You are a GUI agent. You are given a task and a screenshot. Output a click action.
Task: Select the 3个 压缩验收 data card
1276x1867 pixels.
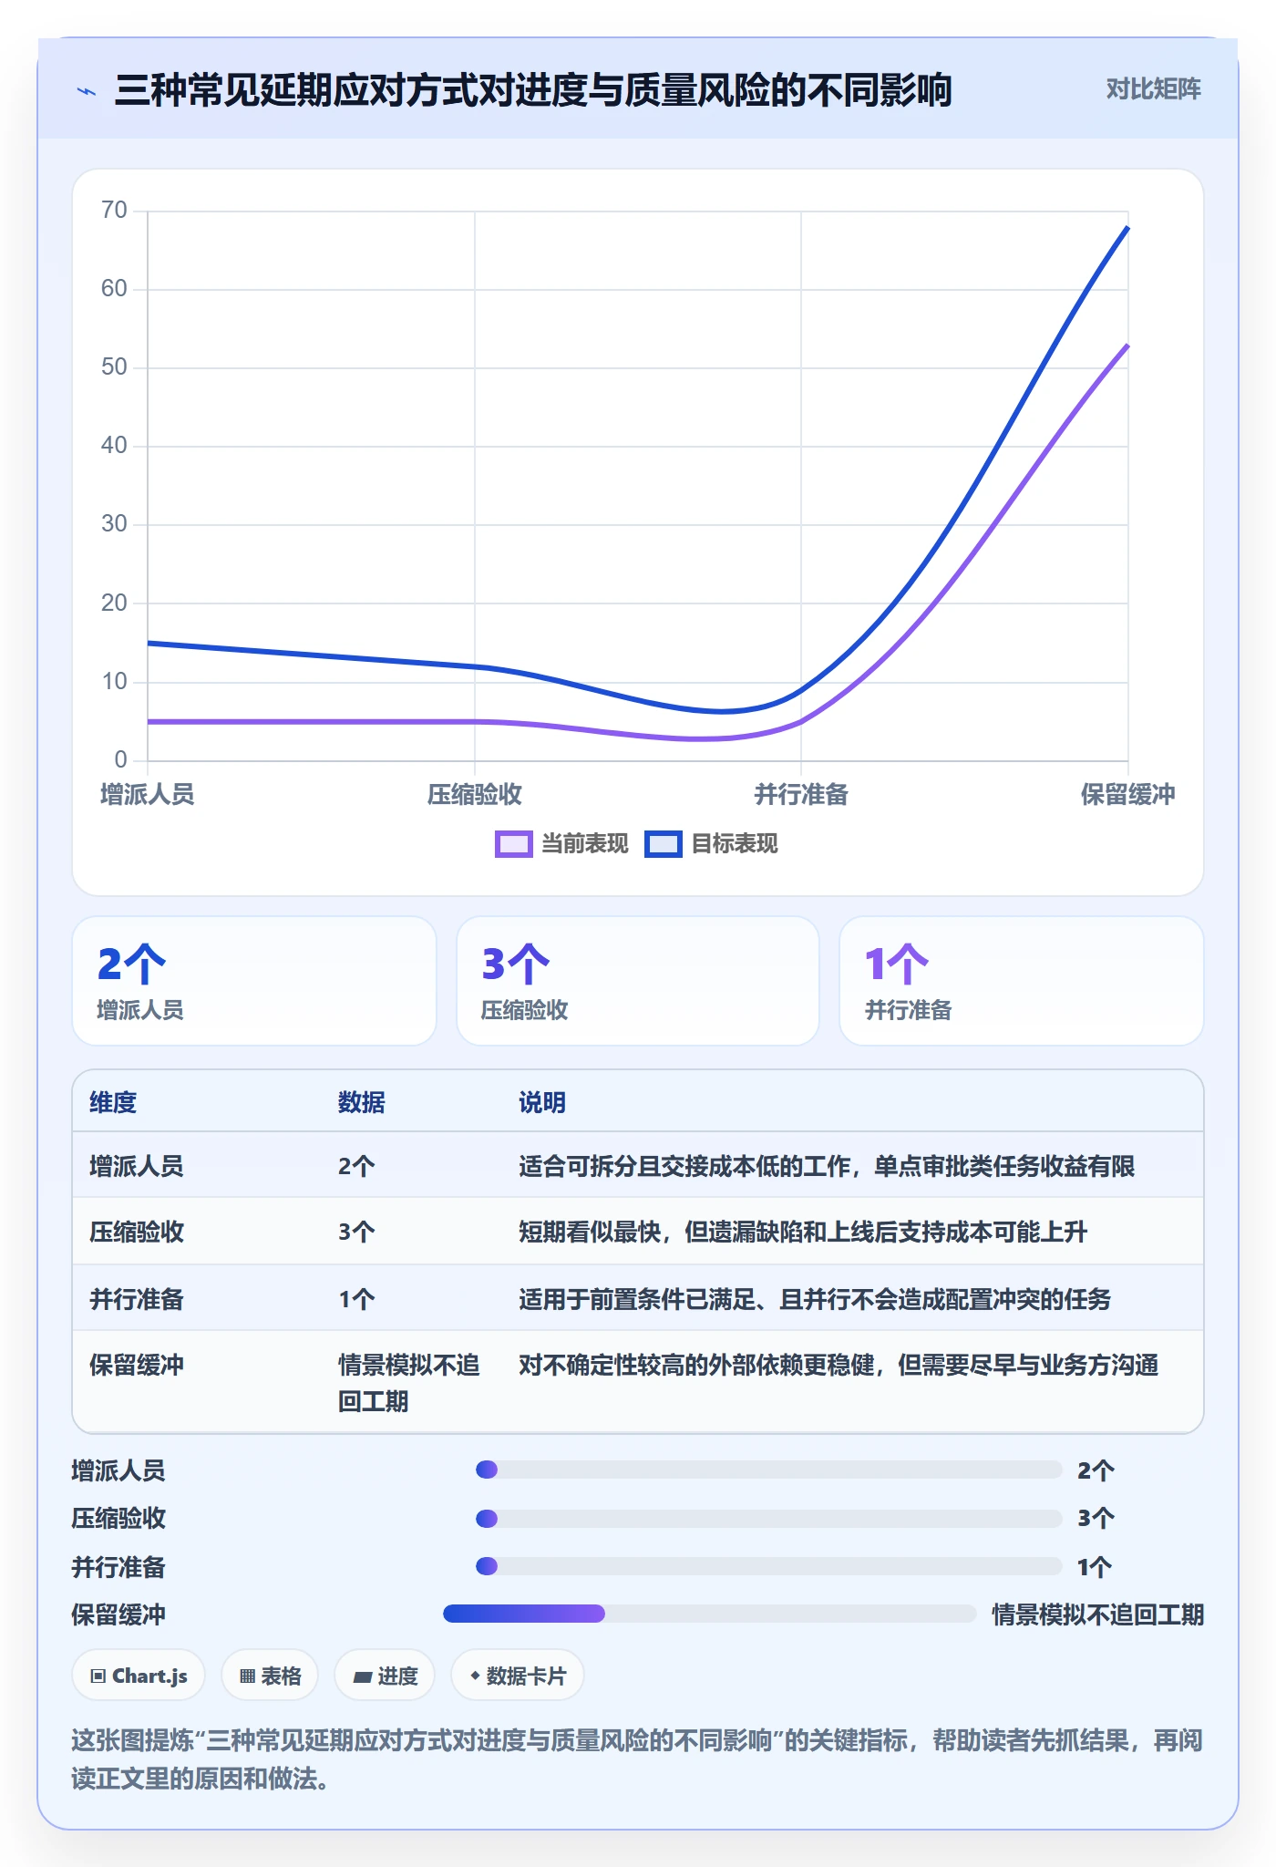[x=638, y=981]
